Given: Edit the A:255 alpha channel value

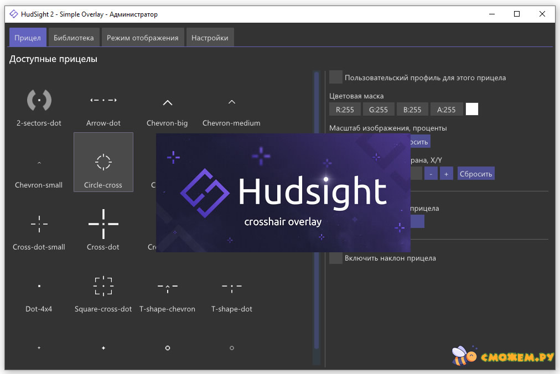Looking at the screenshot, I should click(x=446, y=110).
